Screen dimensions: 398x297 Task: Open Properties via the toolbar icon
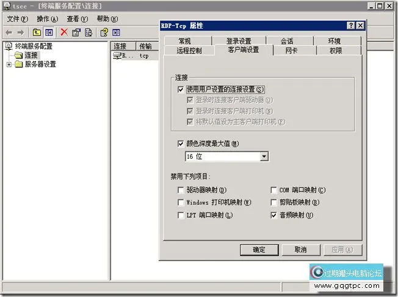76,32
